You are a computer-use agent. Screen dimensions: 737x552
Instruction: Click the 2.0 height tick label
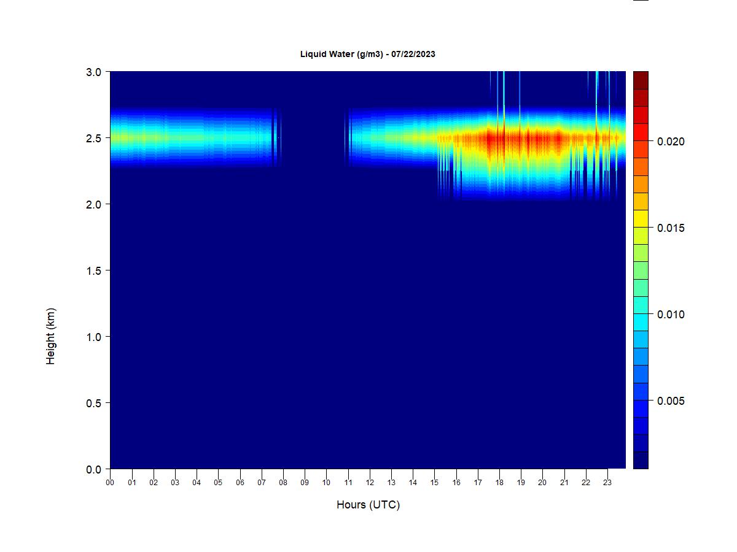pos(93,204)
